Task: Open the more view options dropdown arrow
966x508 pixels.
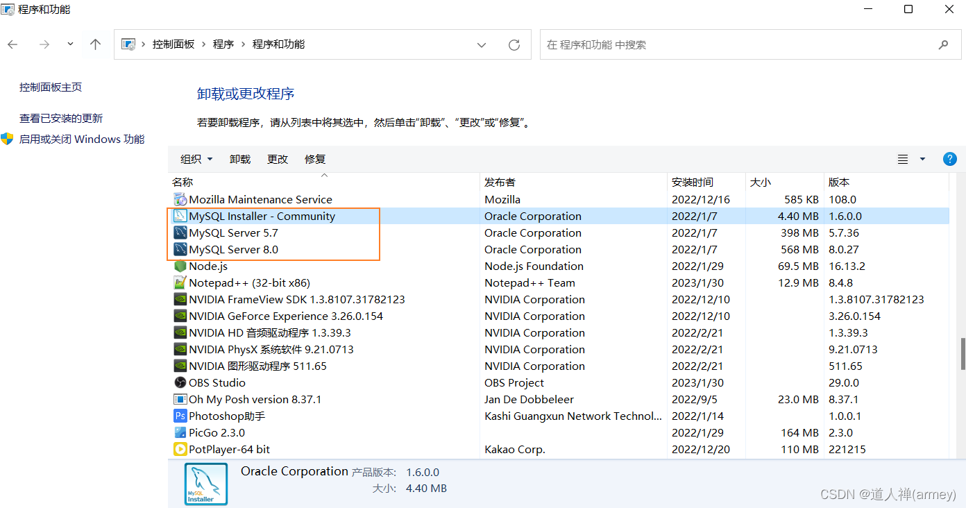Action: tap(922, 160)
